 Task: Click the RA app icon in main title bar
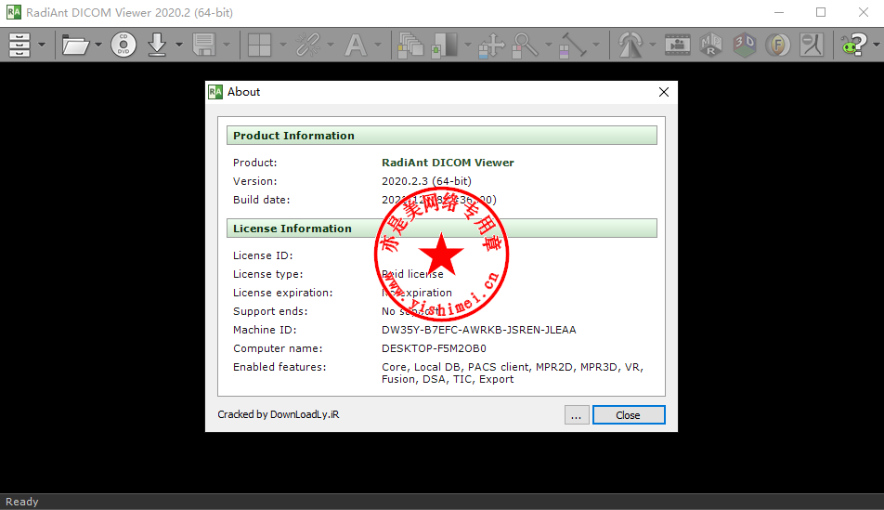[x=14, y=12]
